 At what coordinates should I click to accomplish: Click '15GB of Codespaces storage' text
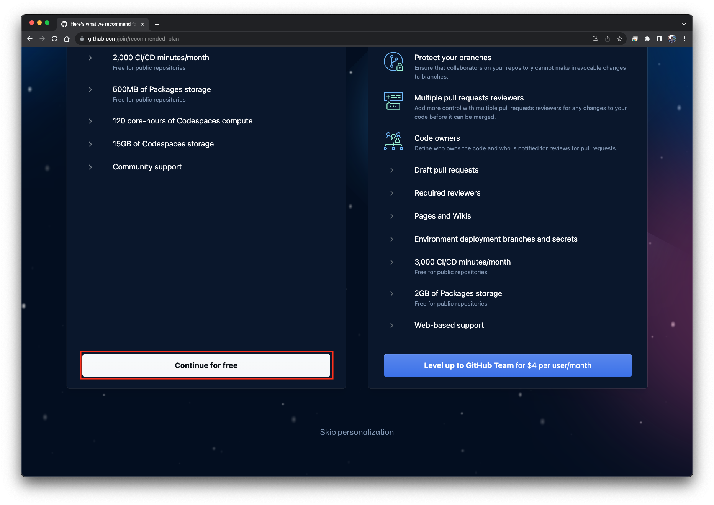163,144
